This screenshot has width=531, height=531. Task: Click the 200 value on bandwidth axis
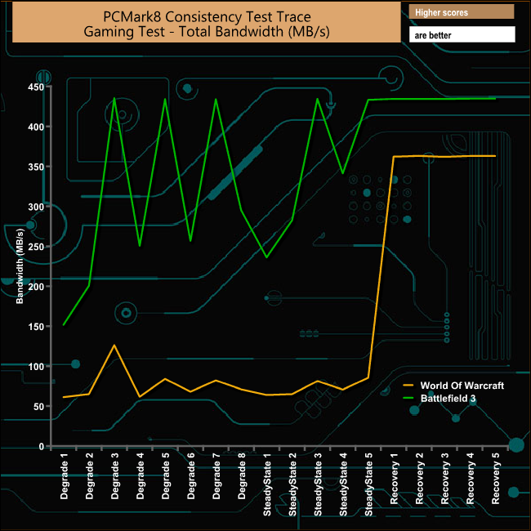(x=36, y=287)
